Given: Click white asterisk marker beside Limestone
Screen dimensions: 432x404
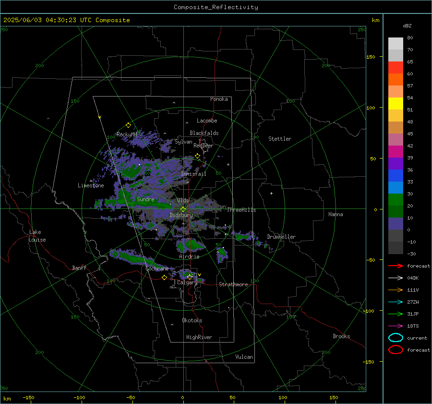Looking at the screenshot, I should click(91, 181).
